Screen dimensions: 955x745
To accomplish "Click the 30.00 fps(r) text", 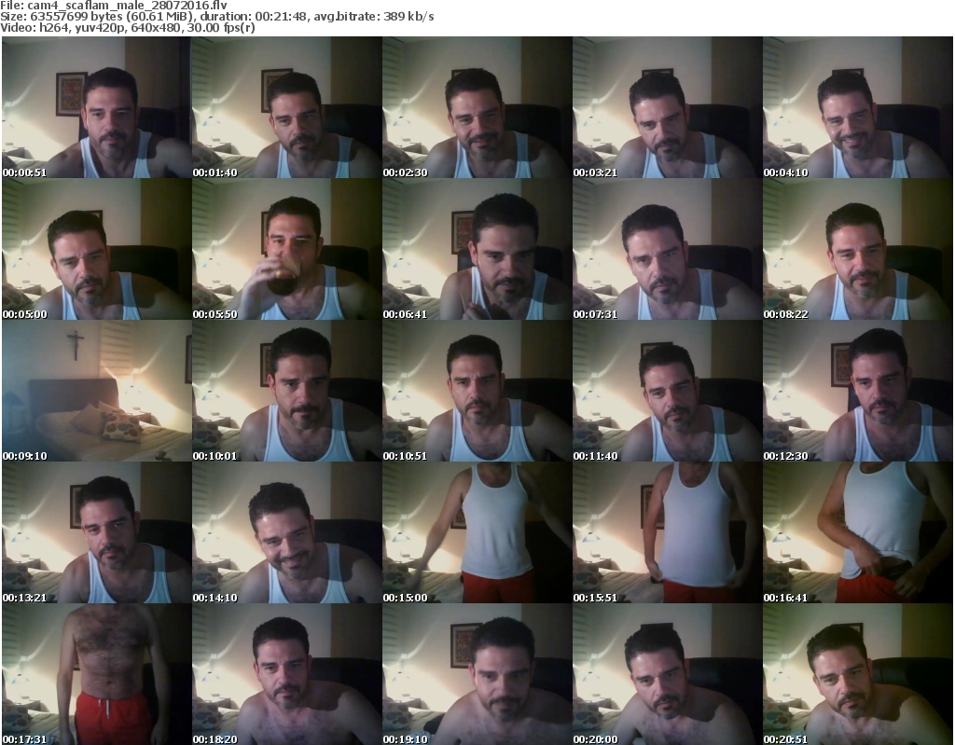I will pos(221,27).
